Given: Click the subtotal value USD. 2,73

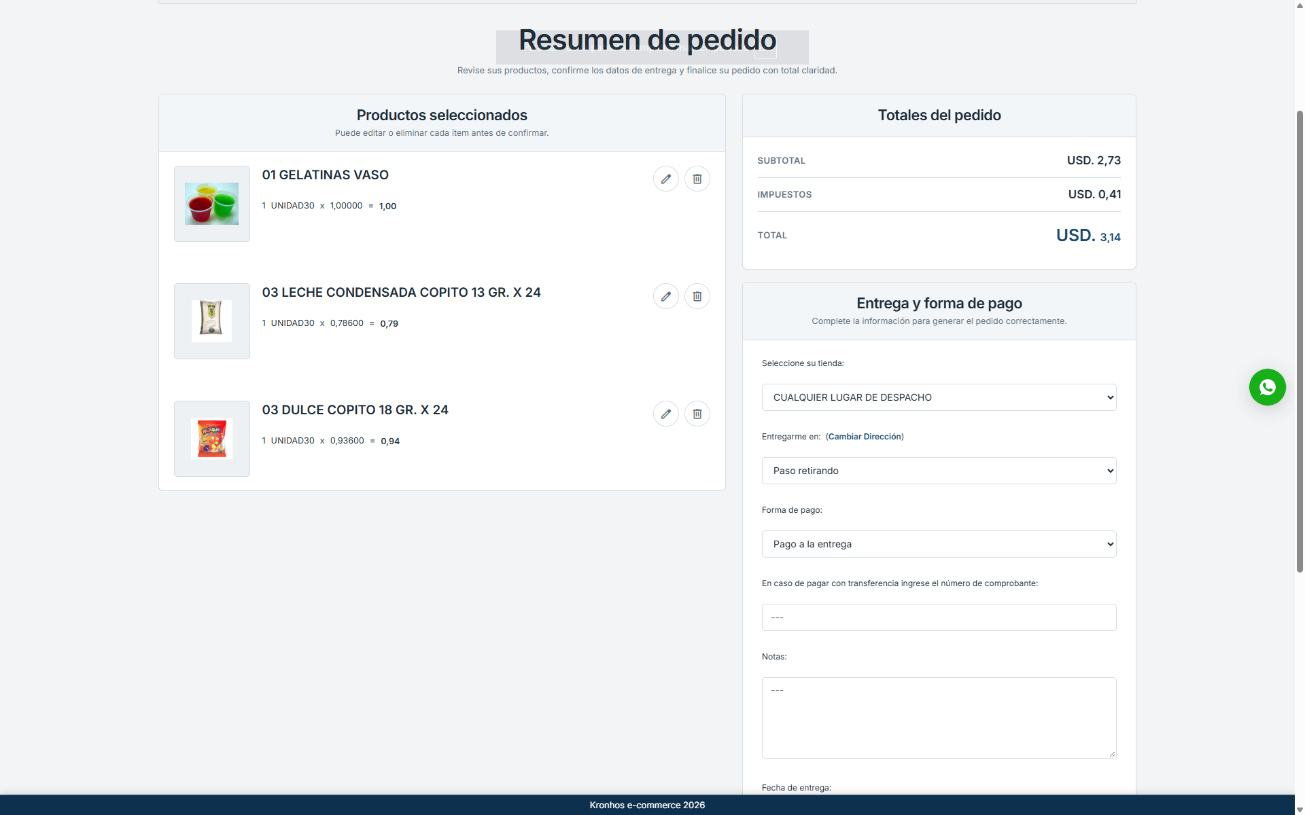Looking at the screenshot, I should pos(1094,160).
